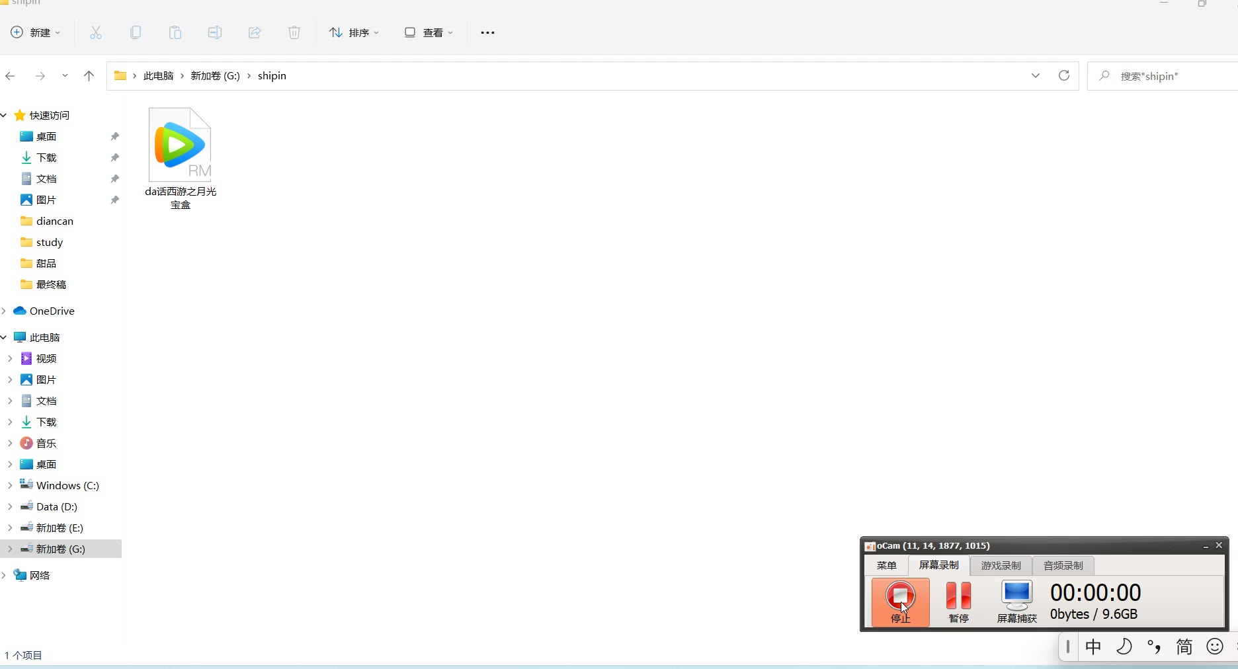Toggle IME half/full width moon icon

pos(1124,647)
